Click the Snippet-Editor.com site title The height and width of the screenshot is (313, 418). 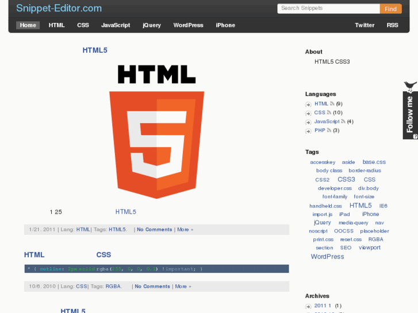click(x=59, y=8)
